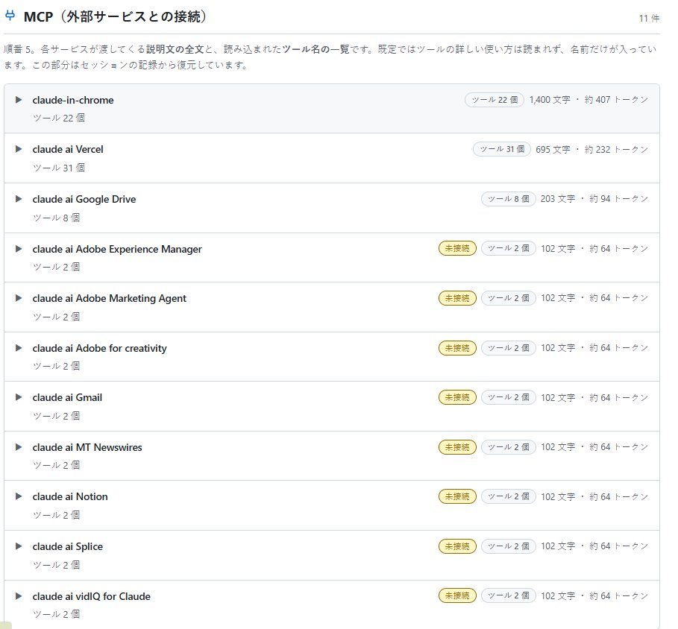Click ツール 31 個 subtitle under Vercel
The height and width of the screenshot is (629, 678).
tap(59, 168)
